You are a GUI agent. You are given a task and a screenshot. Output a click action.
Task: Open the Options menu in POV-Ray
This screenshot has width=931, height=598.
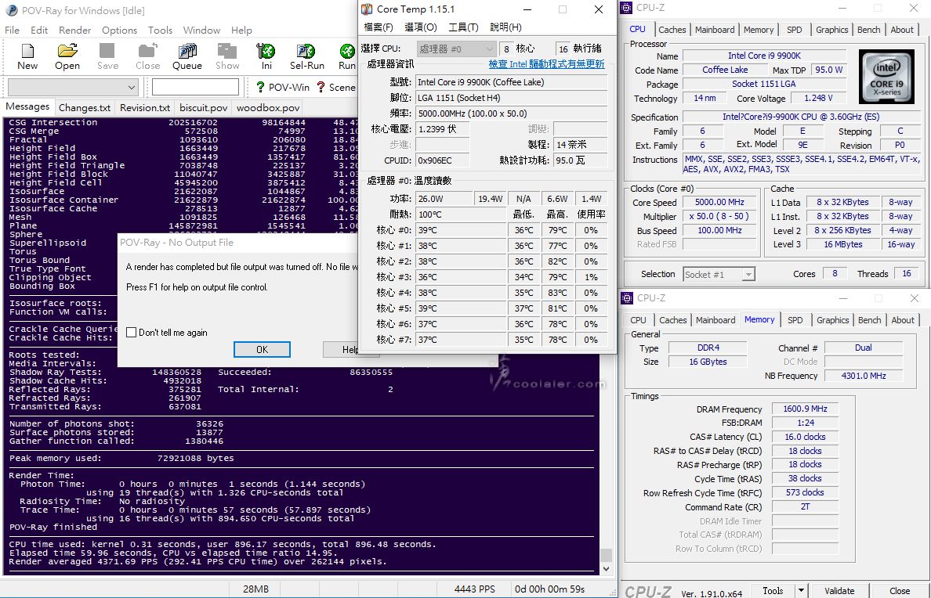119,31
